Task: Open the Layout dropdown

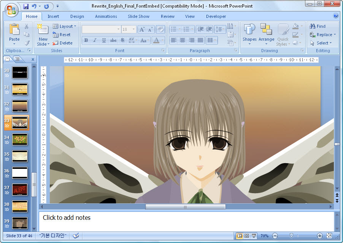Action: 65,26
